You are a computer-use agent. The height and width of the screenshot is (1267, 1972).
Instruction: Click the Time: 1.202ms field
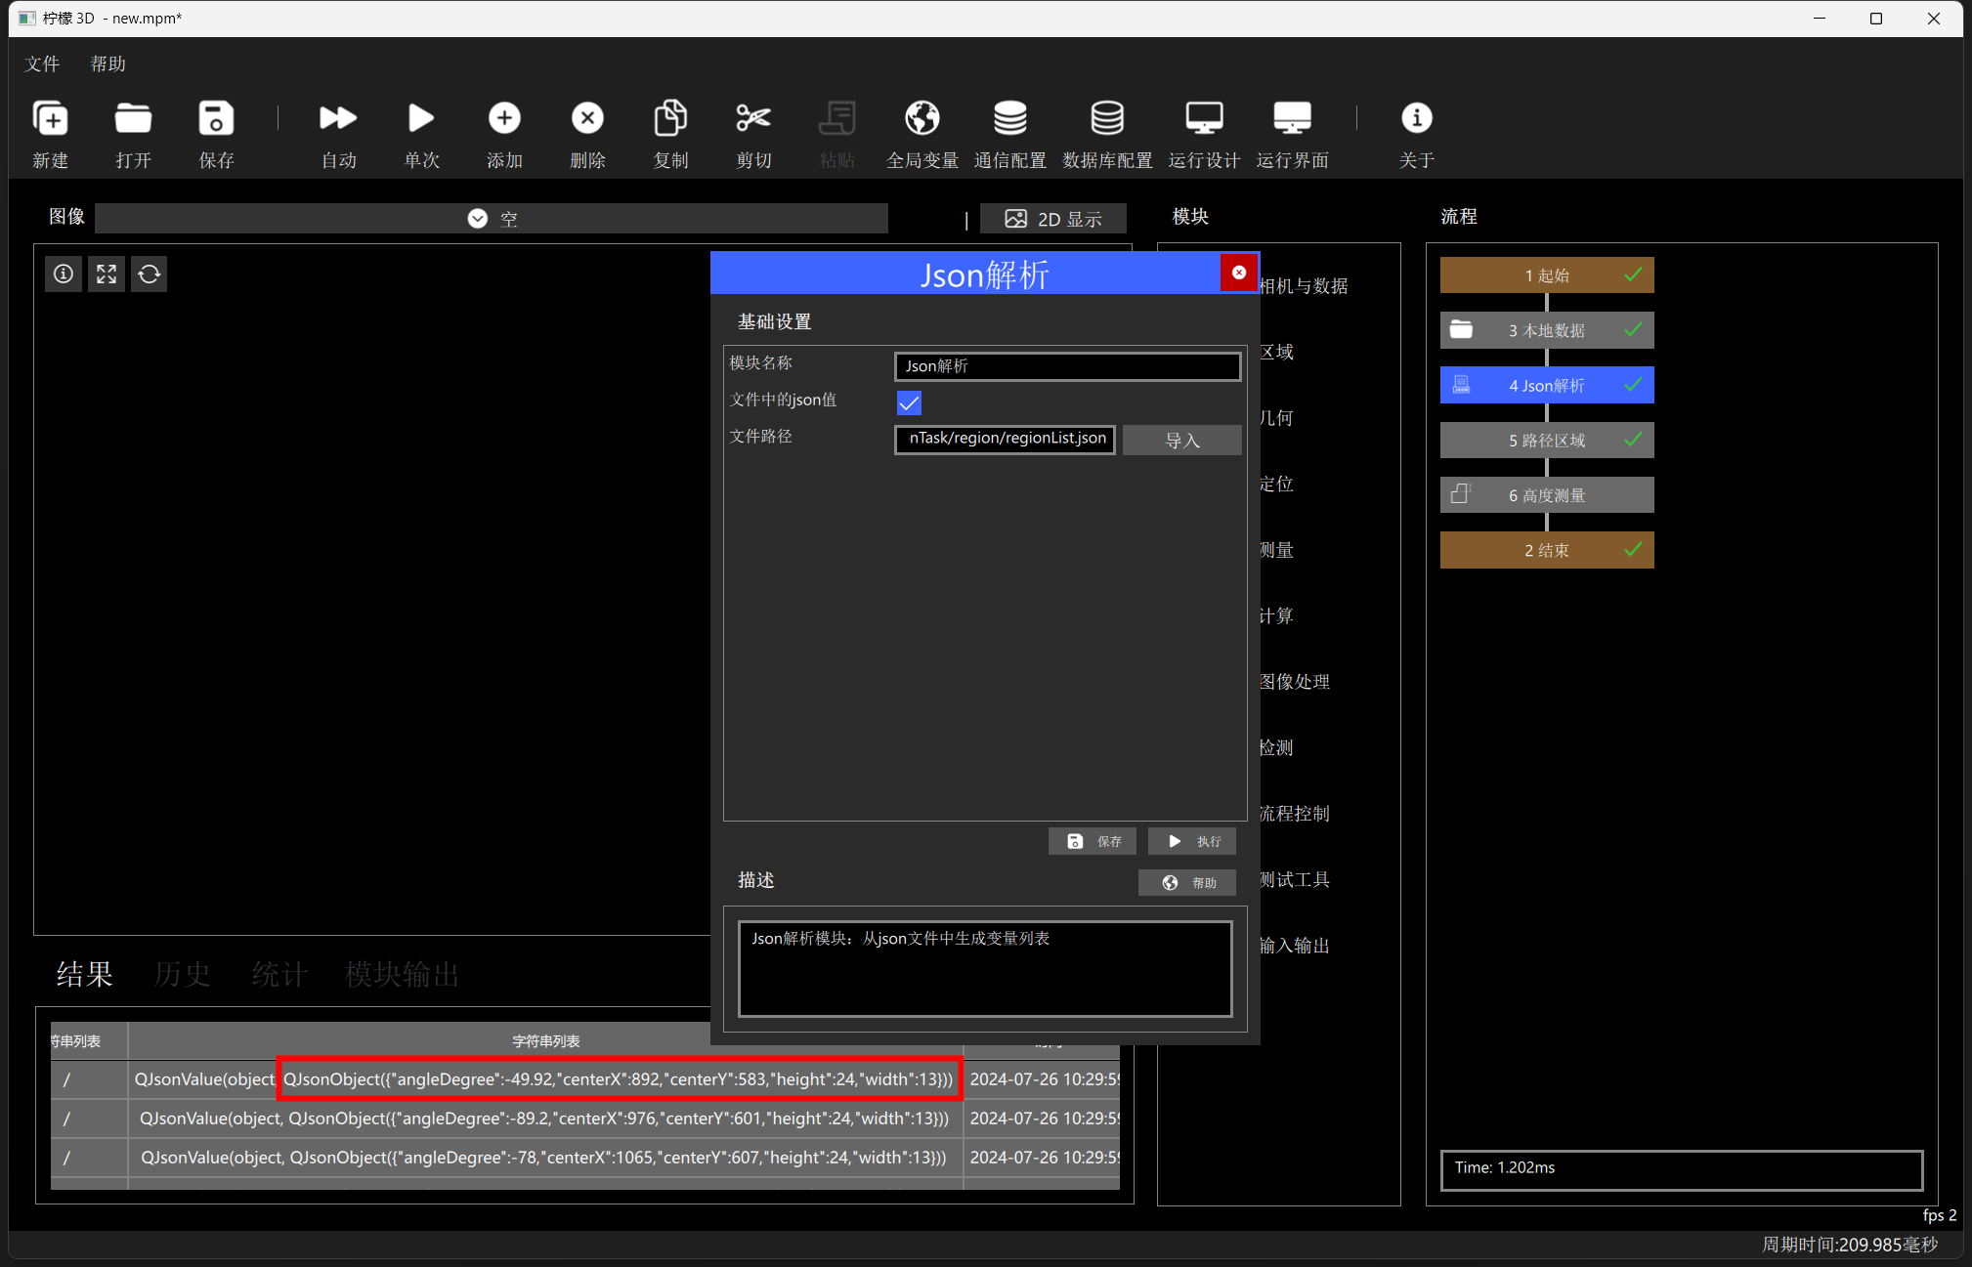click(x=1681, y=1169)
